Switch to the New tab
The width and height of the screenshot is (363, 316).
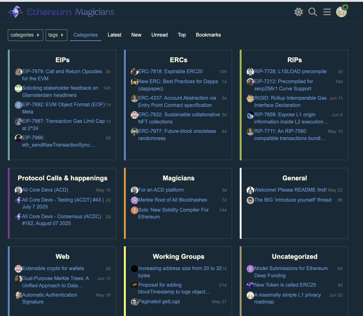point(136,35)
